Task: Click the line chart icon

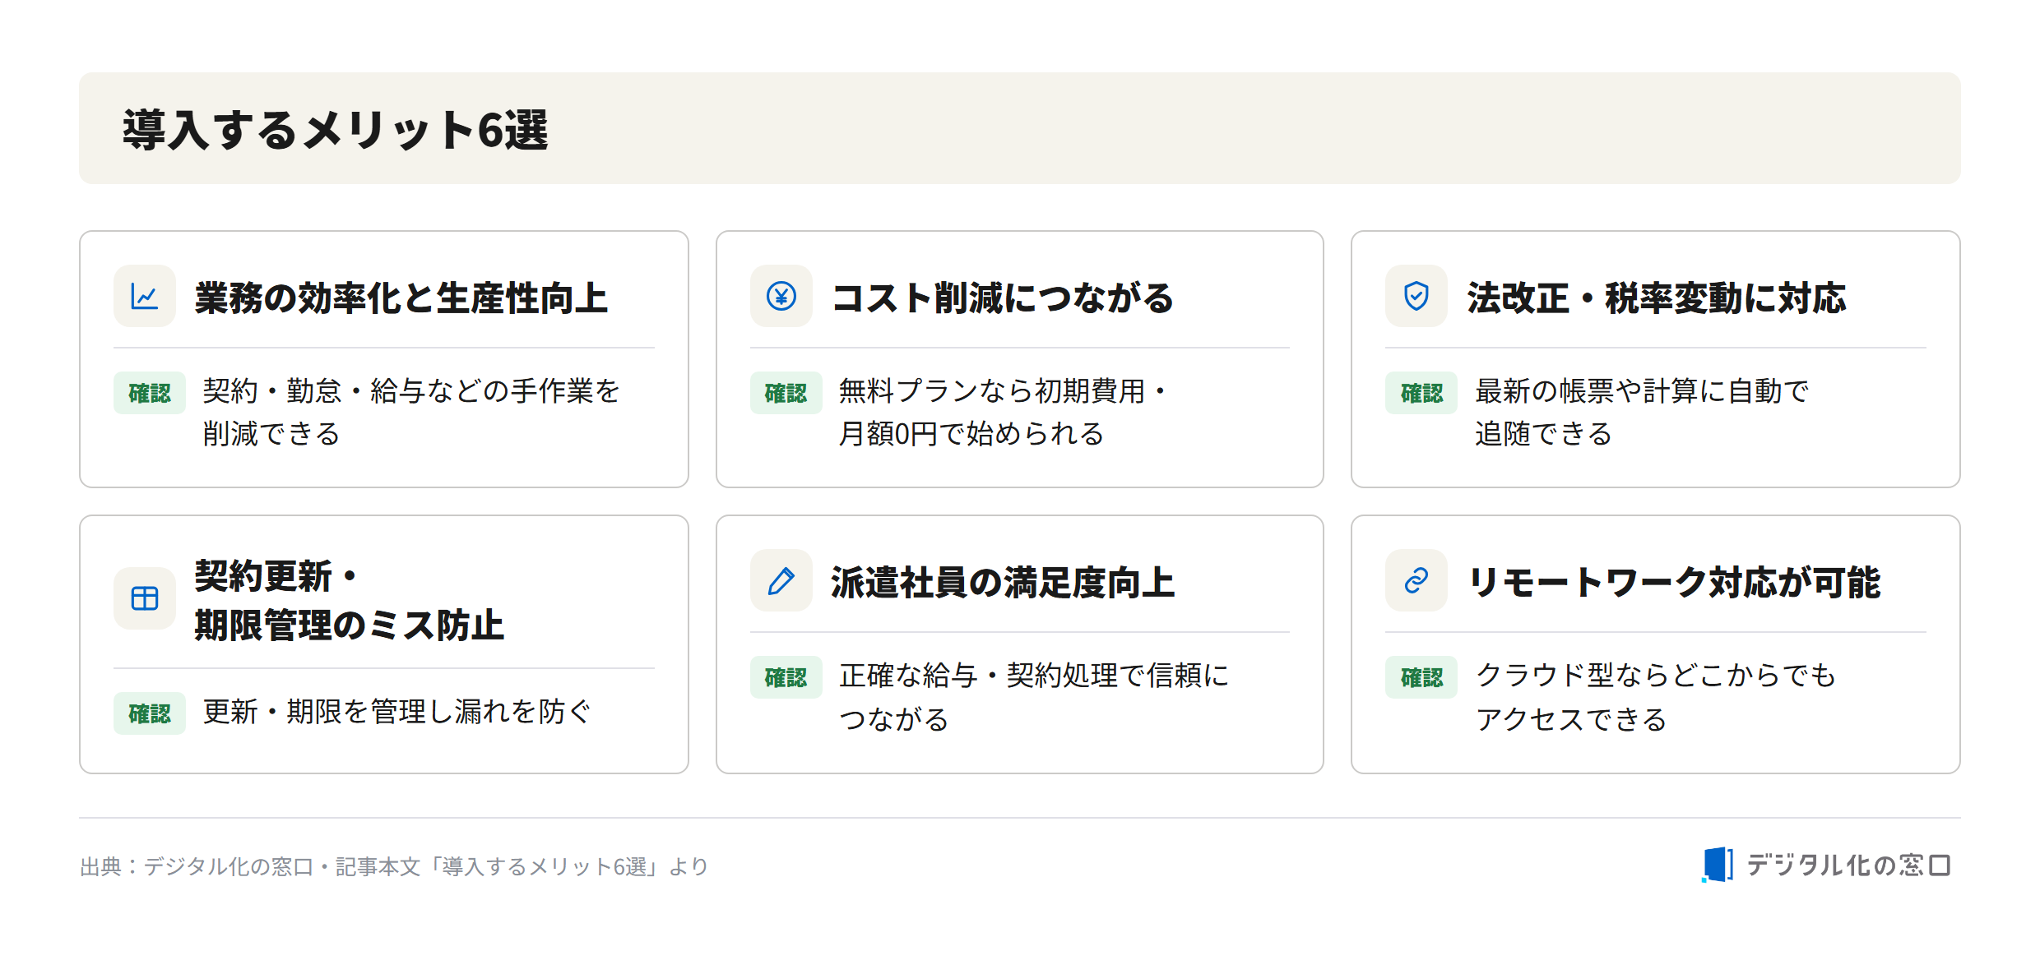Action: pyautogui.click(x=145, y=296)
